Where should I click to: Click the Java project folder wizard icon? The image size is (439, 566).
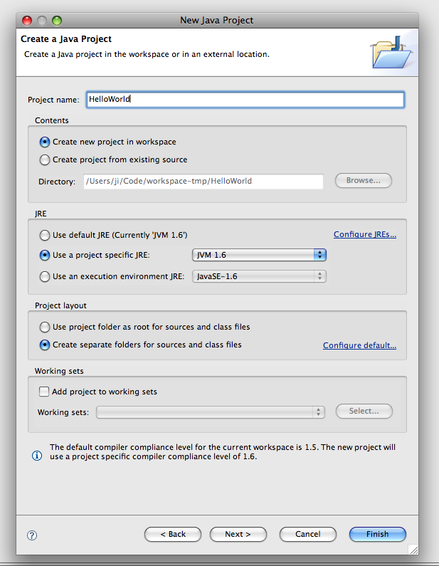point(392,53)
